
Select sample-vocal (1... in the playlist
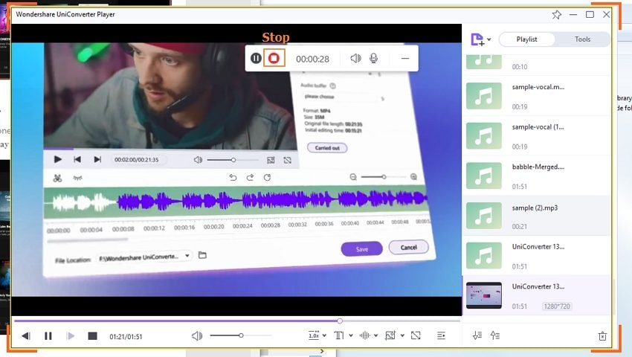[536, 136]
